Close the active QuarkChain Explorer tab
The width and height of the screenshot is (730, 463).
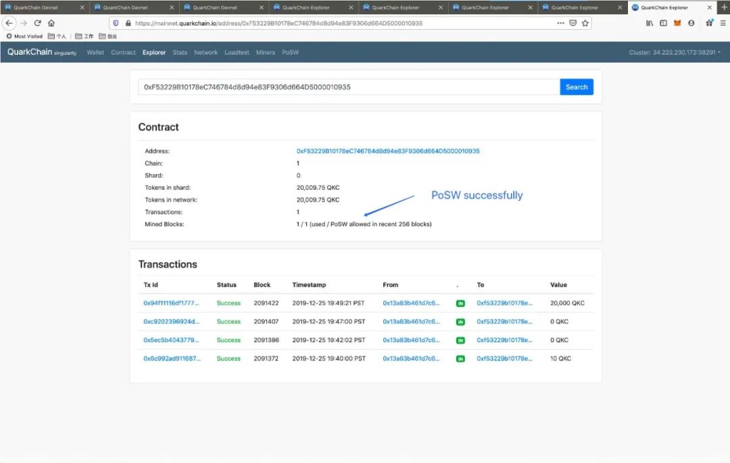pos(710,7)
